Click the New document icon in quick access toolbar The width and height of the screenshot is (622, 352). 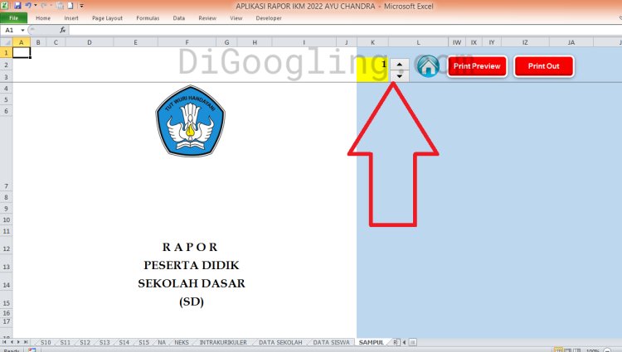tap(70, 5)
